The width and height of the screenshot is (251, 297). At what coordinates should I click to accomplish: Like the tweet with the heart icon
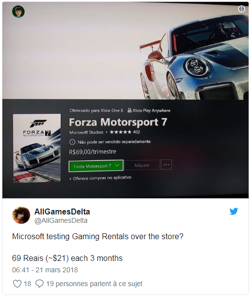point(17,284)
